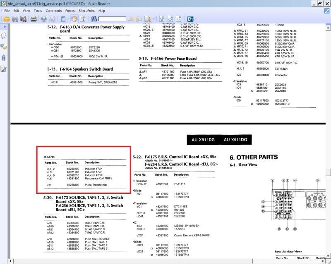Open a file with the folder icon

[x=7, y=19]
